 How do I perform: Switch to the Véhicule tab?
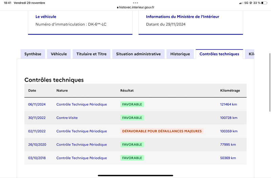[59, 54]
